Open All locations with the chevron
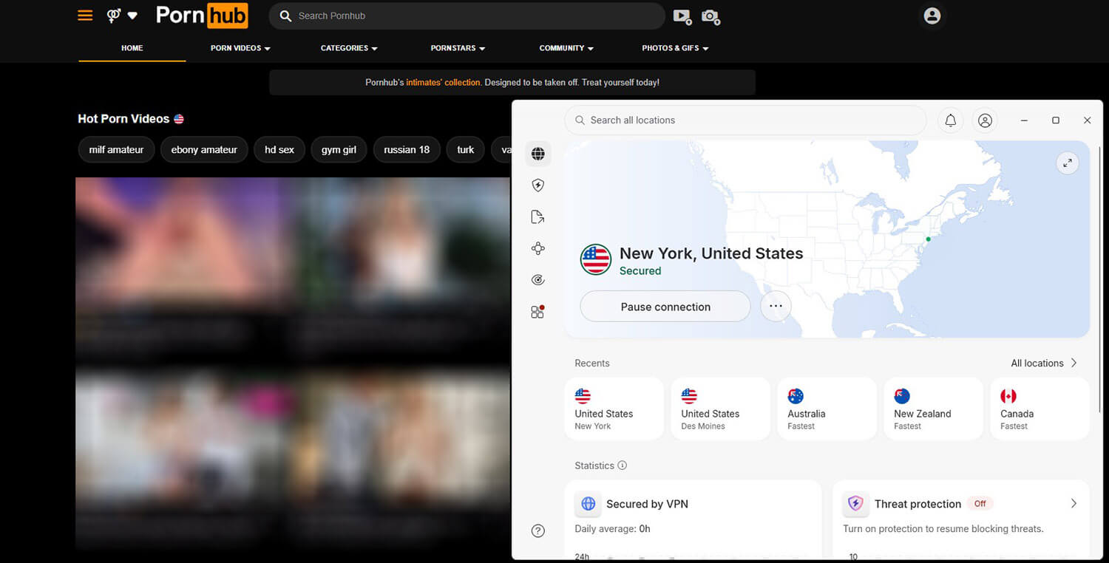 coord(1044,363)
